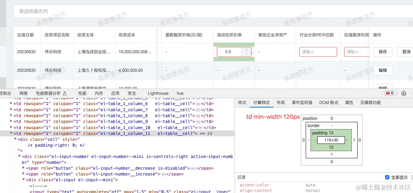
Task: Increase the liquidity discount rate value
Action: (x=246, y=49)
